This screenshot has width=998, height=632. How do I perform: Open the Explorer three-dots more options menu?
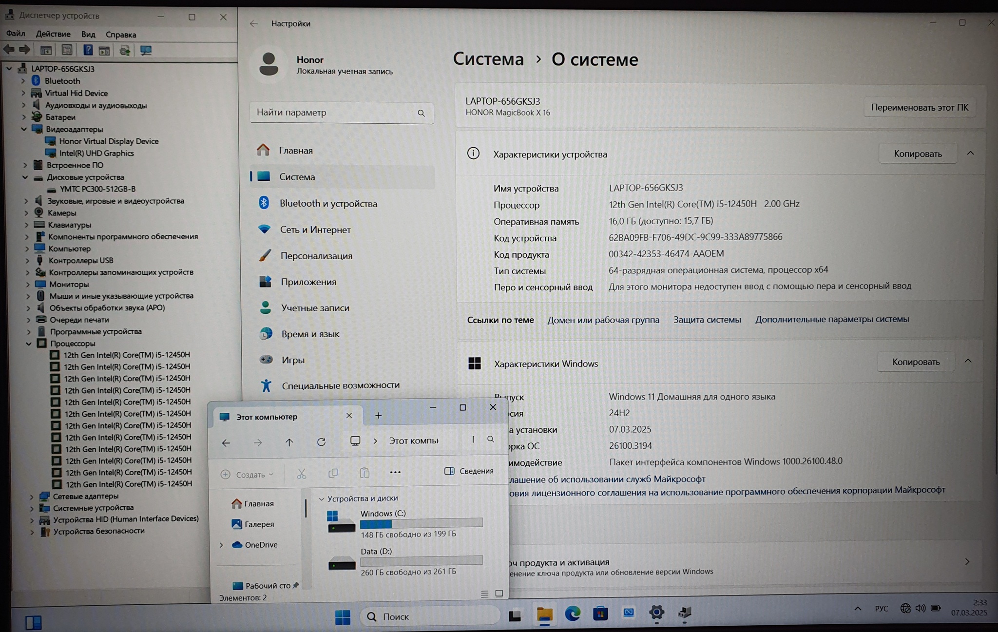395,472
